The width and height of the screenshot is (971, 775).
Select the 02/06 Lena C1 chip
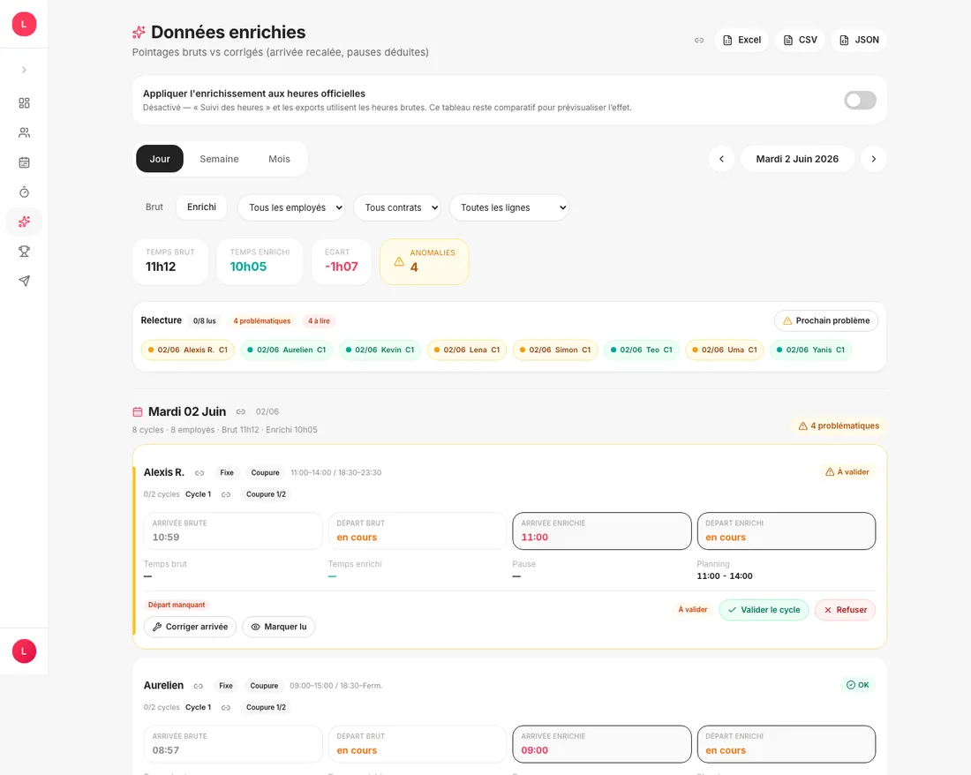467,350
